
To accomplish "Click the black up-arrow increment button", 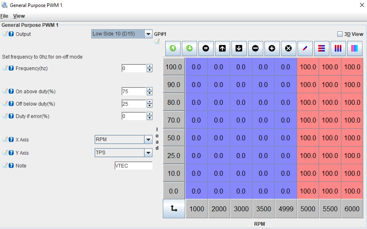I will 222,48.
